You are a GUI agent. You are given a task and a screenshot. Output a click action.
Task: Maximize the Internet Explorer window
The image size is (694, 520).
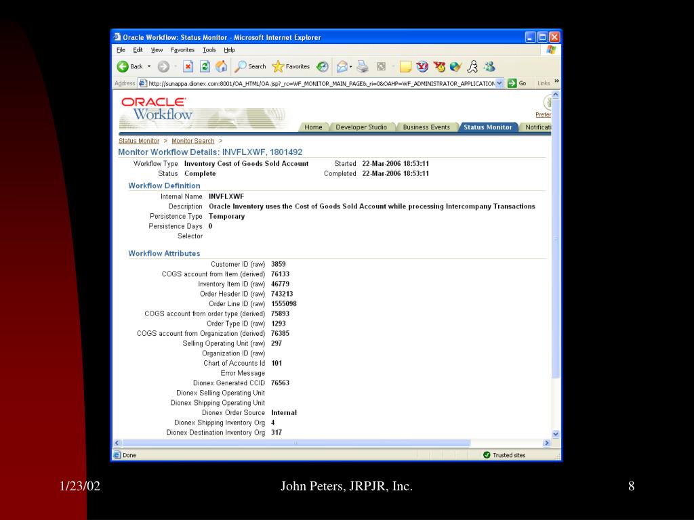click(x=542, y=37)
